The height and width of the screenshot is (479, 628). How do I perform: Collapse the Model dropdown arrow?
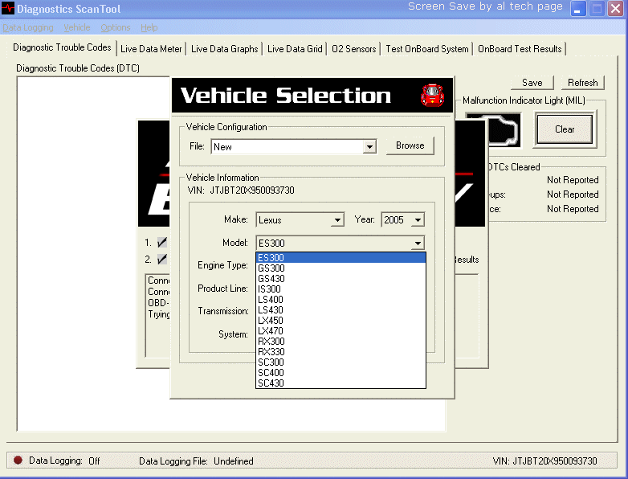point(417,244)
